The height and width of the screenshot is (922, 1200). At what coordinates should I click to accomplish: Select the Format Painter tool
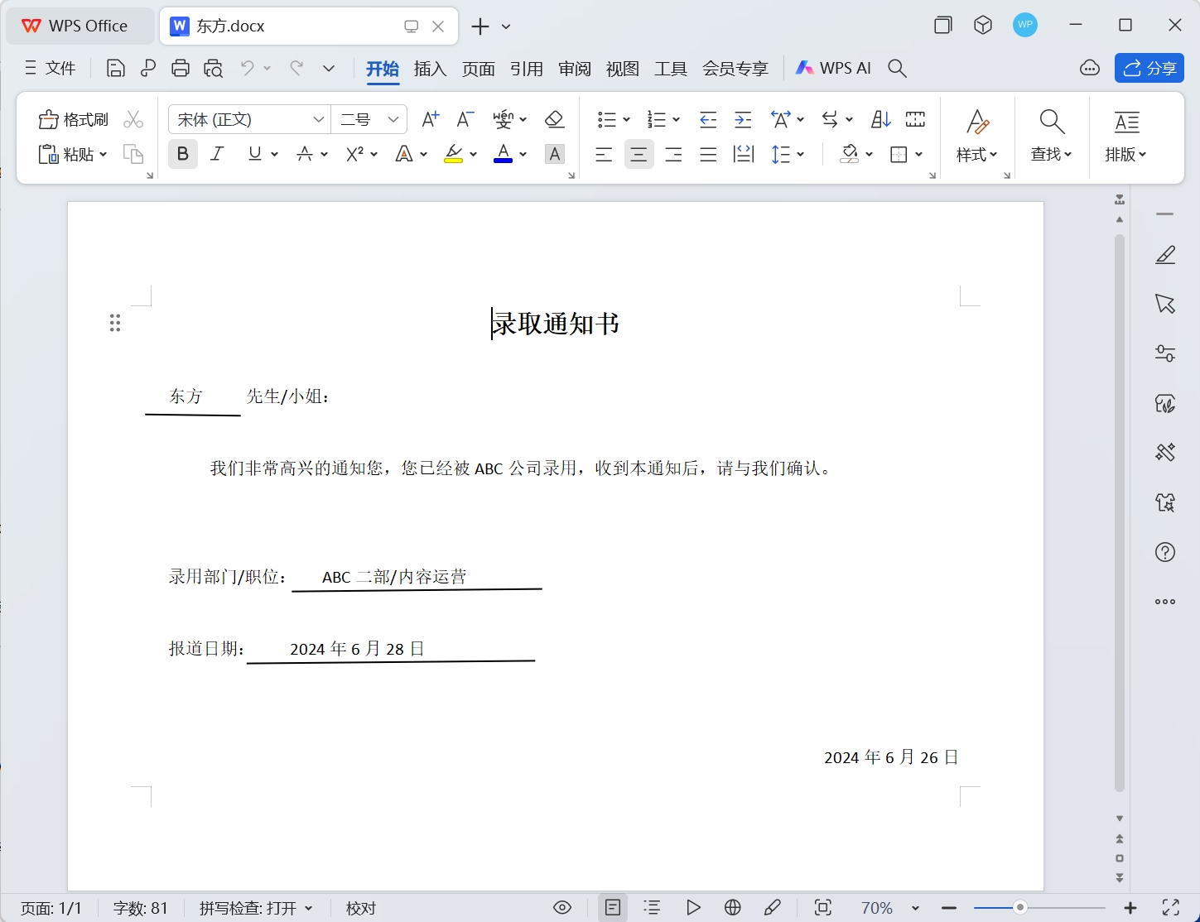coord(73,119)
